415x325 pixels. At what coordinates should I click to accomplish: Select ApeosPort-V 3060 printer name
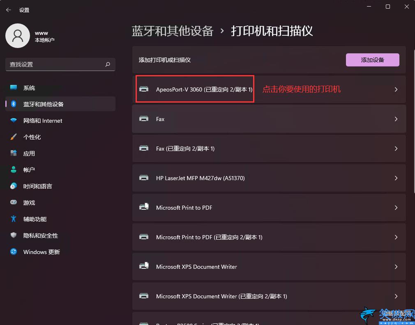click(x=204, y=89)
